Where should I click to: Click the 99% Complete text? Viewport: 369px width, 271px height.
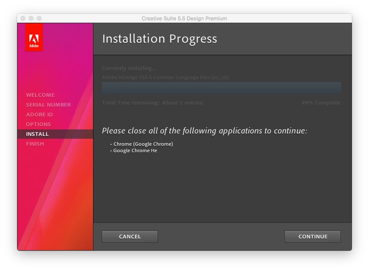coord(321,103)
